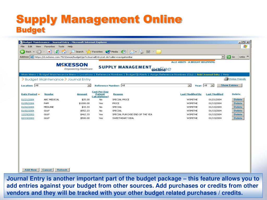Click the yellow note icon in toolbar
Viewport: 267px width, 200px height.
159,52
